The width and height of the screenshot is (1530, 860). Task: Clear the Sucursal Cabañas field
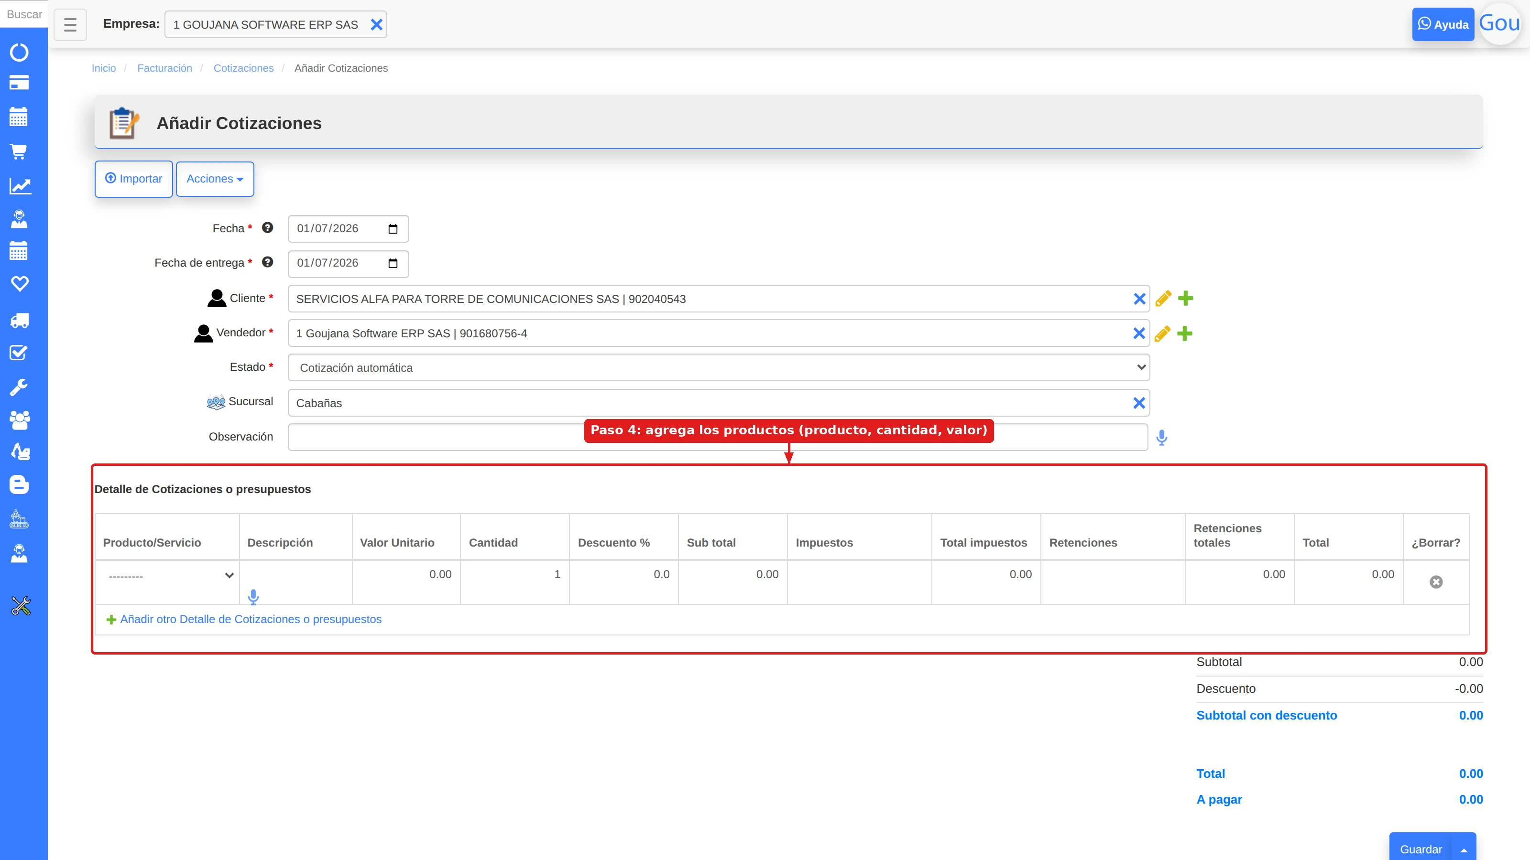point(1138,403)
